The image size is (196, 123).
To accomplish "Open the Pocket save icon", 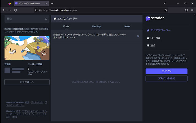I will coord(187,10).
